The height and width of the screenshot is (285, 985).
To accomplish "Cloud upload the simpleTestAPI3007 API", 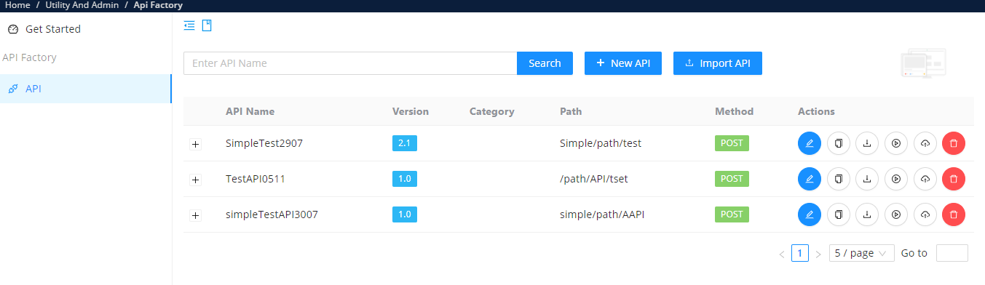I will (925, 214).
